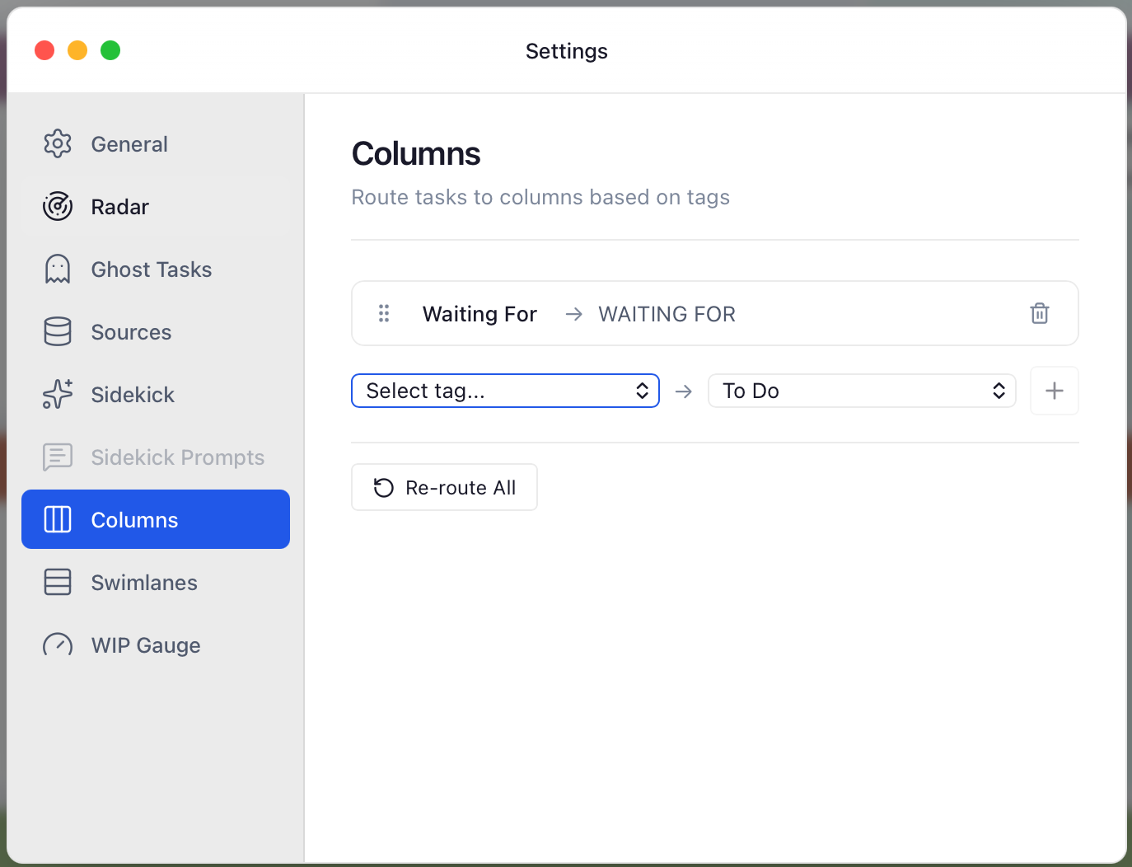The image size is (1132, 867).
Task: Open the Sidekick Prompts settings section
Action: [177, 457]
